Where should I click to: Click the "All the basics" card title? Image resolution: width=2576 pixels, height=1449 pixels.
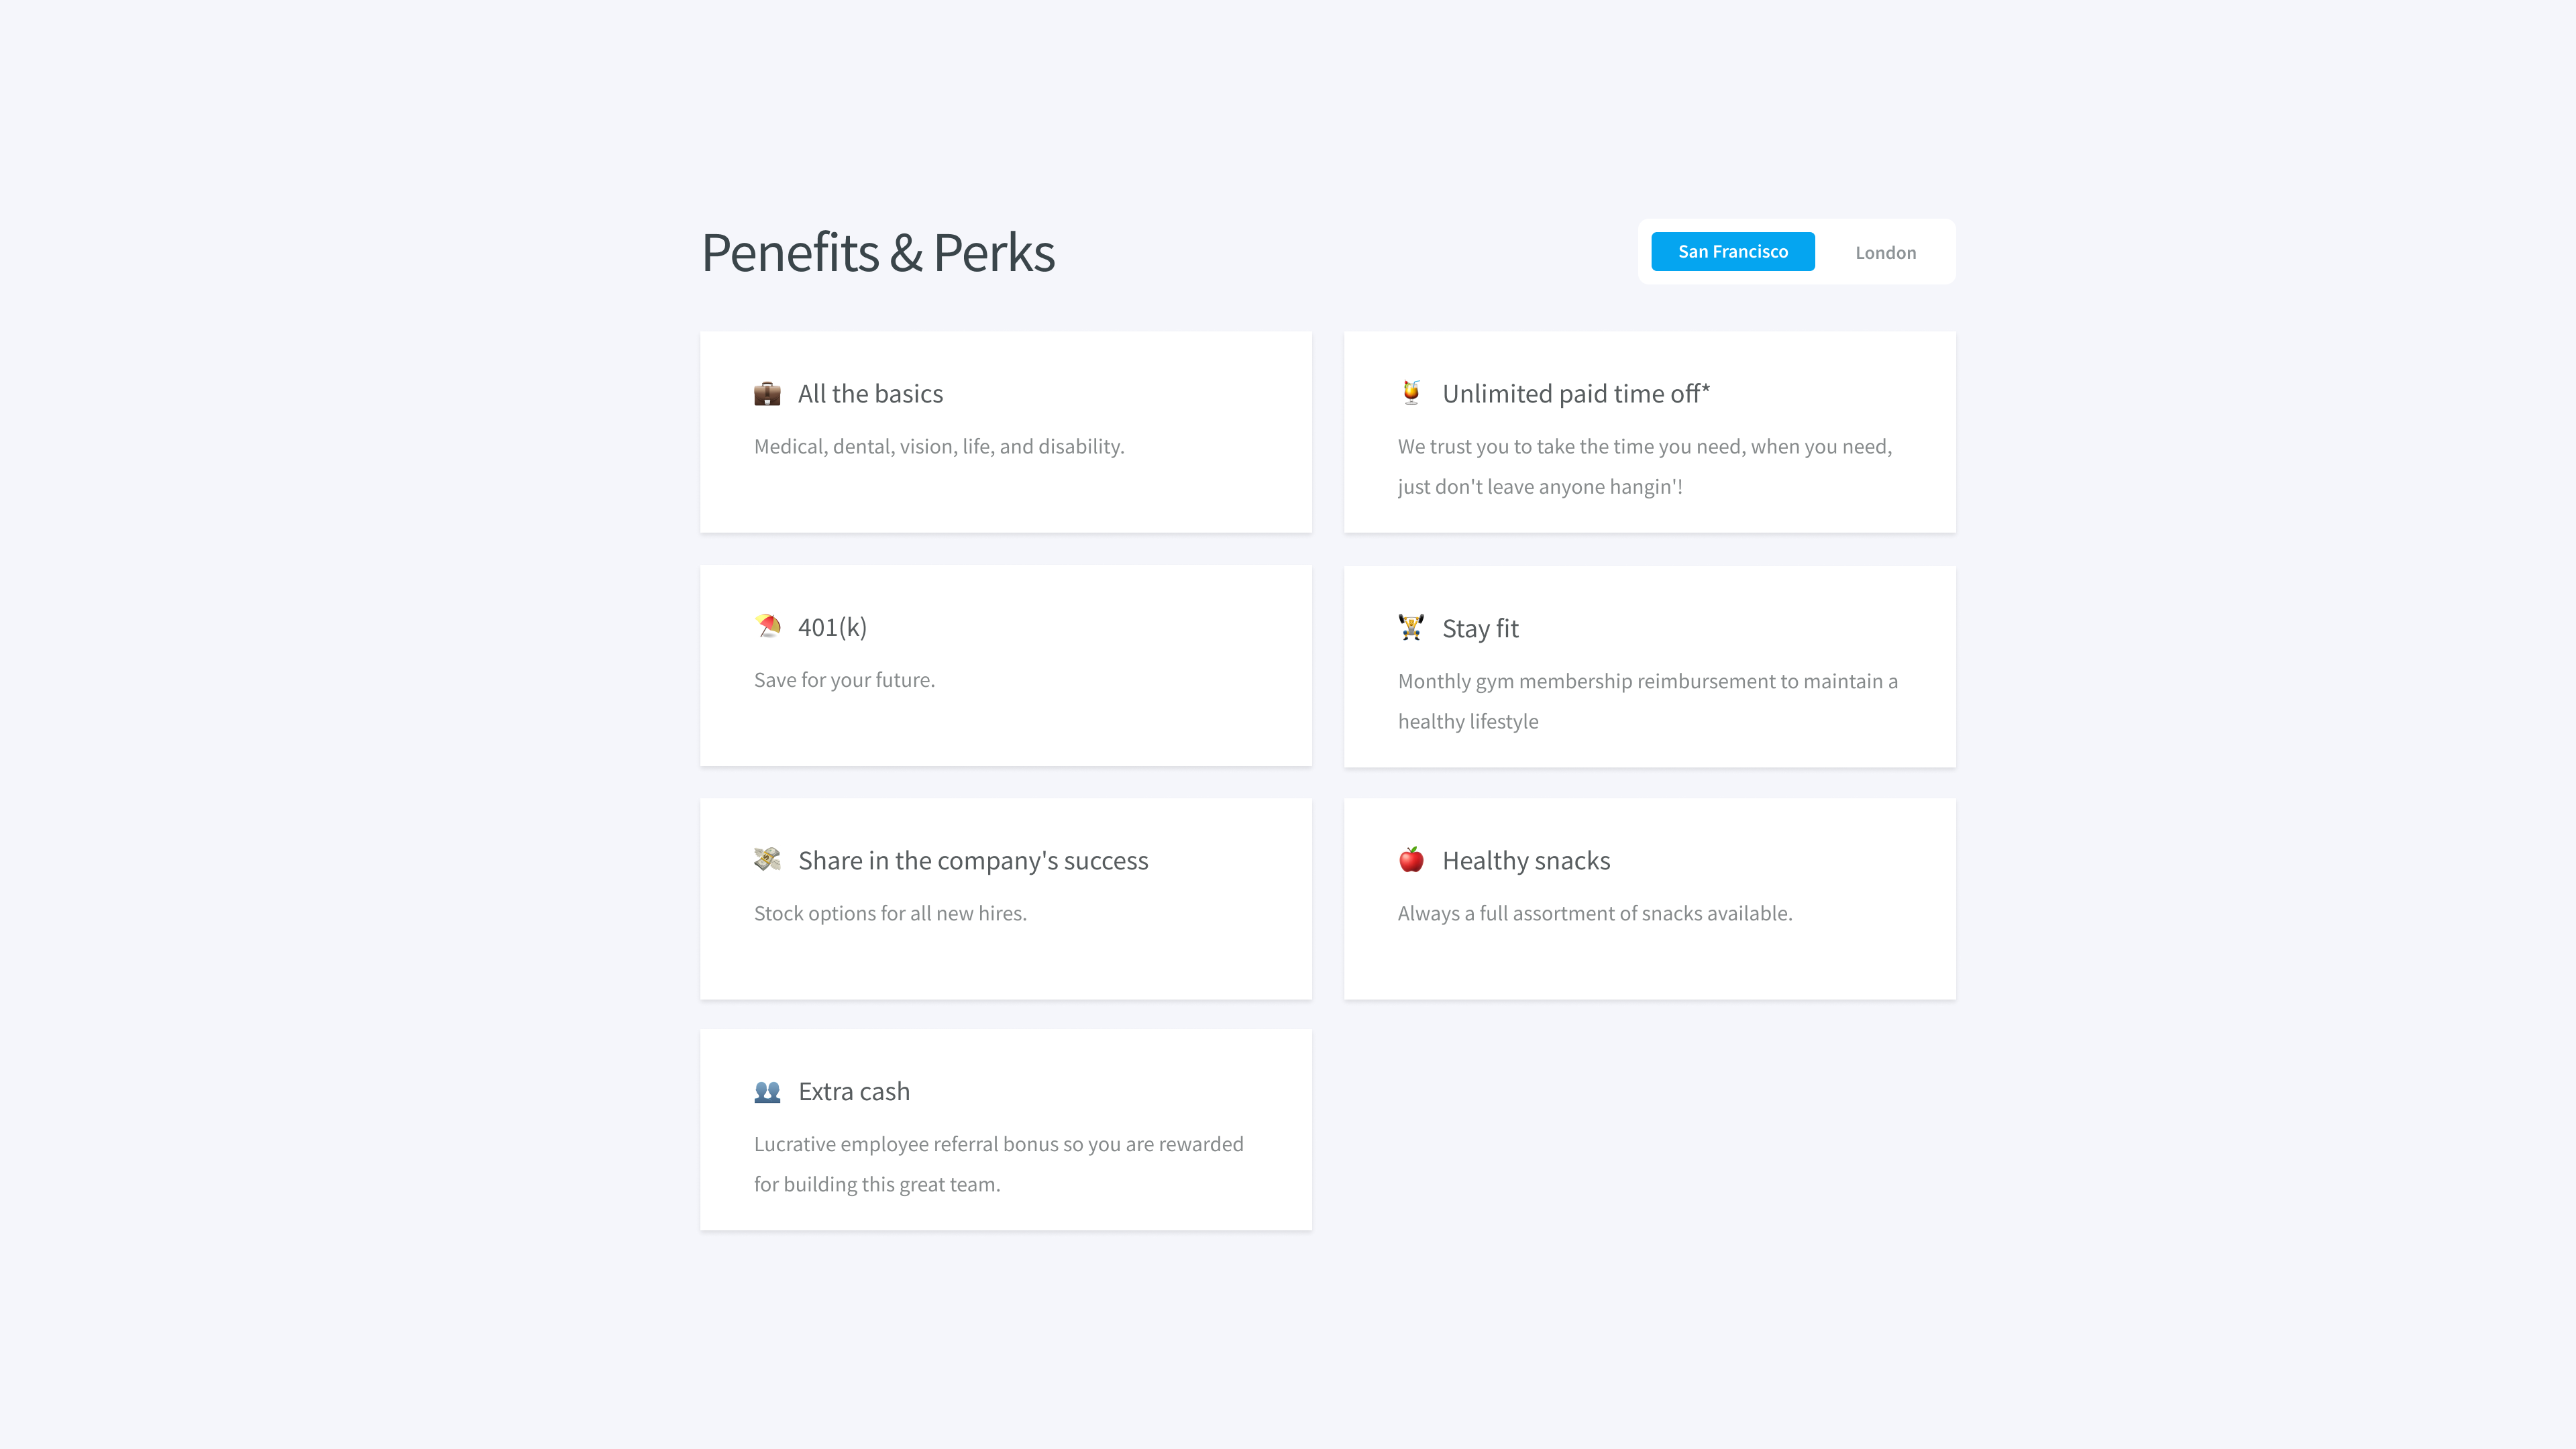pyautogui.click(x=870, y=394)
